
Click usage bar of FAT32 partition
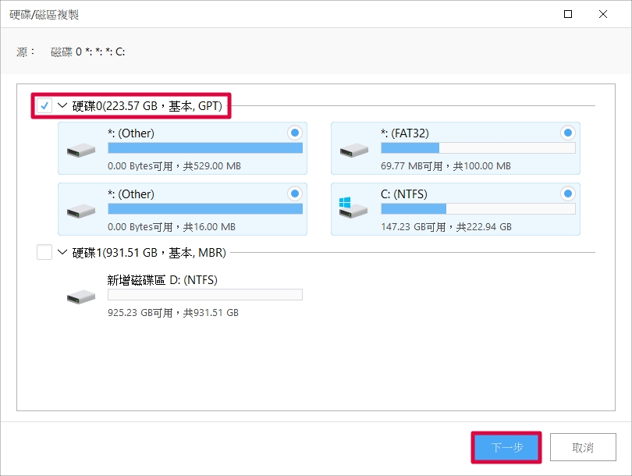pyautogui.click(x=478, y=148)
